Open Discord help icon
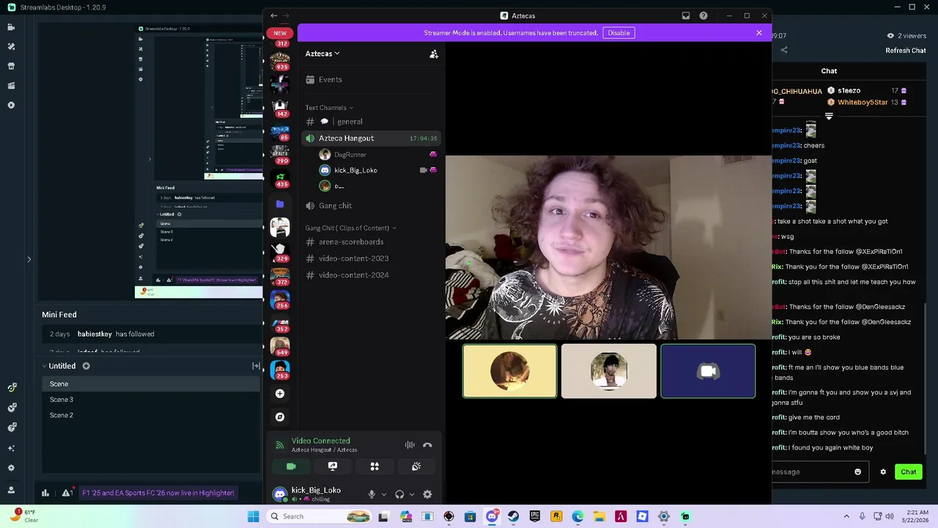Viewport: 938px width, 528px height. point(703,15)
